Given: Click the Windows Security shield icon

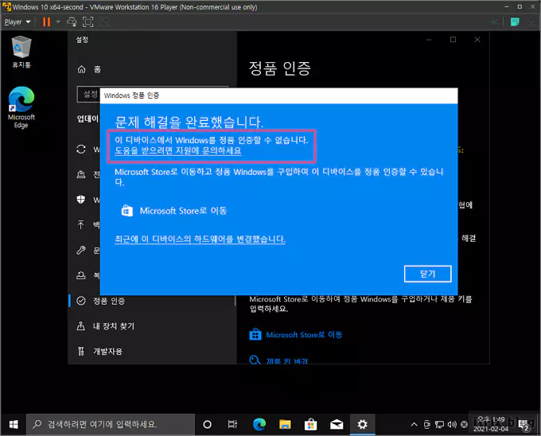Looking at the screenshot, I should point(81,200).
